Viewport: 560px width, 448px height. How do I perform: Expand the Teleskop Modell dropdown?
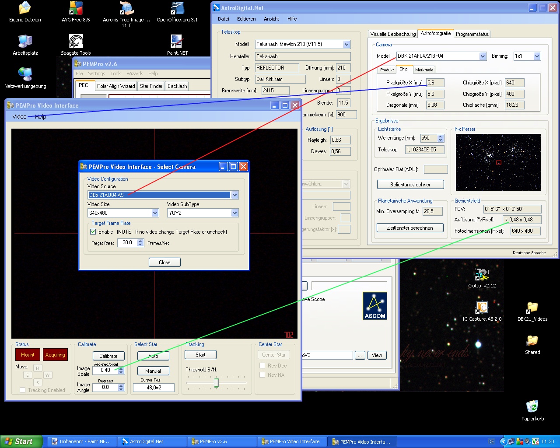point(347,44)
